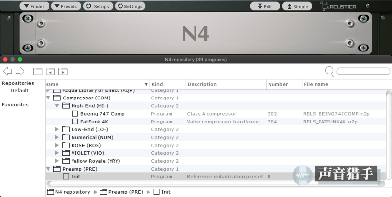The width and height of the screenshot is (392, 197).
Task: Click RELS_FATFUNK4K.n2p file name
Action: click(x=330, y=122)
